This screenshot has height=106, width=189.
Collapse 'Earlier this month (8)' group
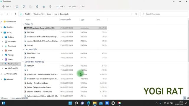23,62
